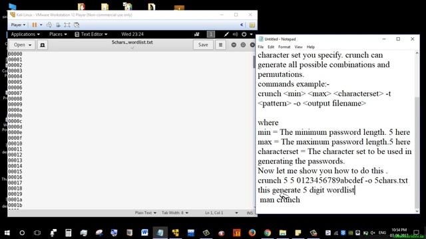Open Windows Action Center notifications

pos(416,232)
